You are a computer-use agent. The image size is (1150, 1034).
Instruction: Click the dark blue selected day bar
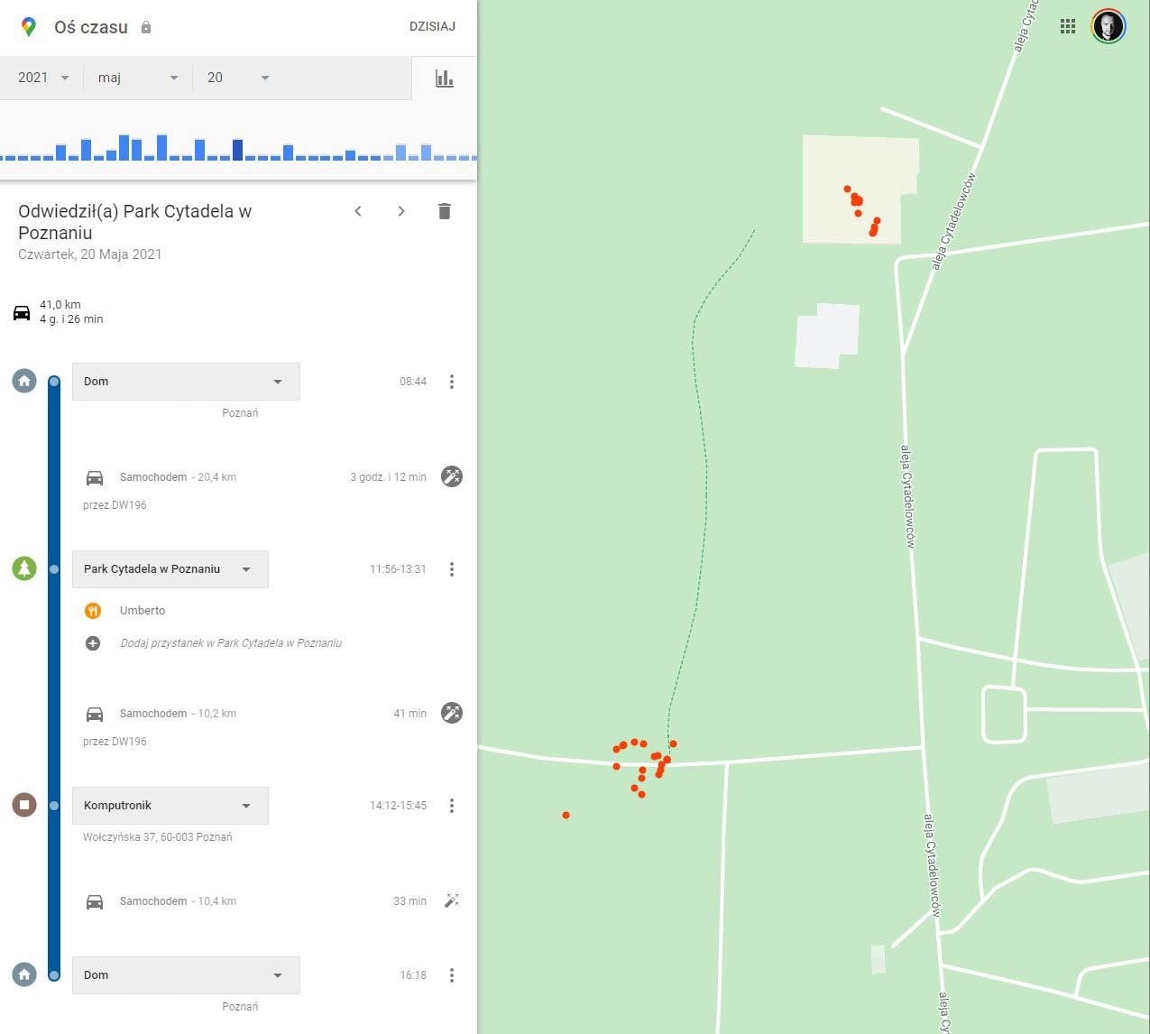coord(238,150)
